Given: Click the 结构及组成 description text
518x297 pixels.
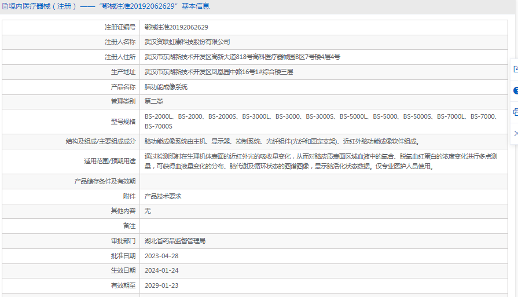Looking at the screenshot, I should click(x=282, y=141).
